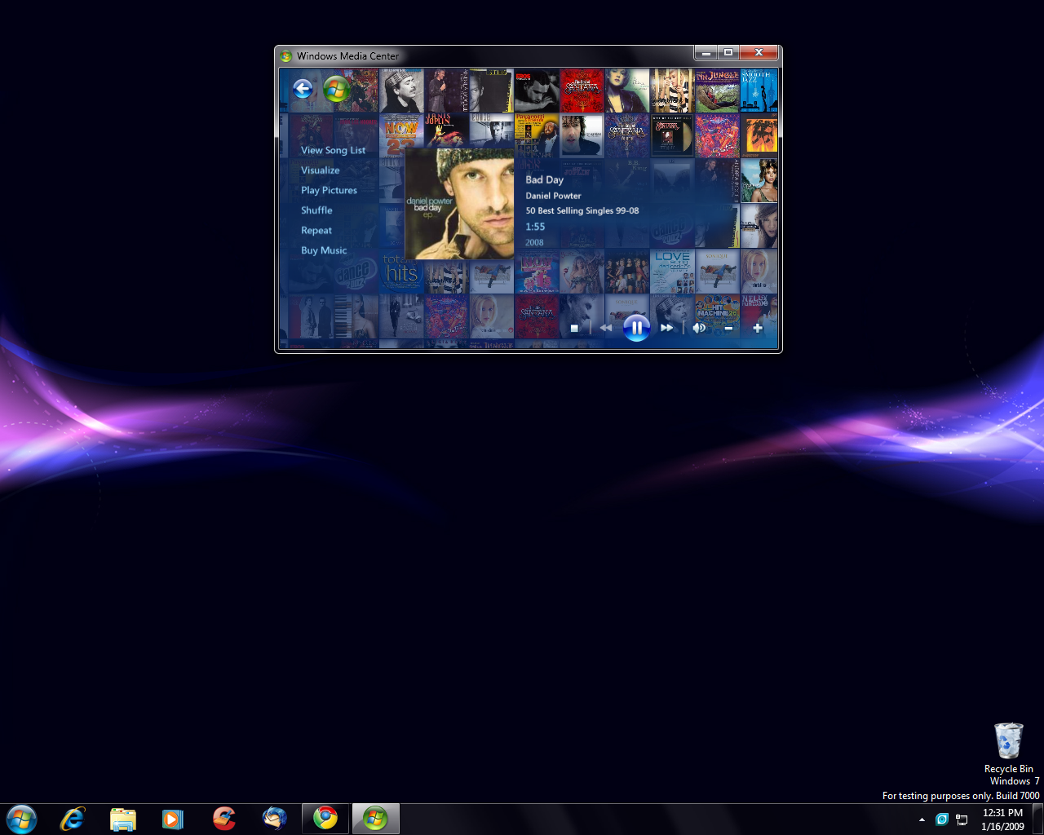Viewport: 1044px width, 835px height.
Task: Open View Song List
Action: [x=333, y=150]
